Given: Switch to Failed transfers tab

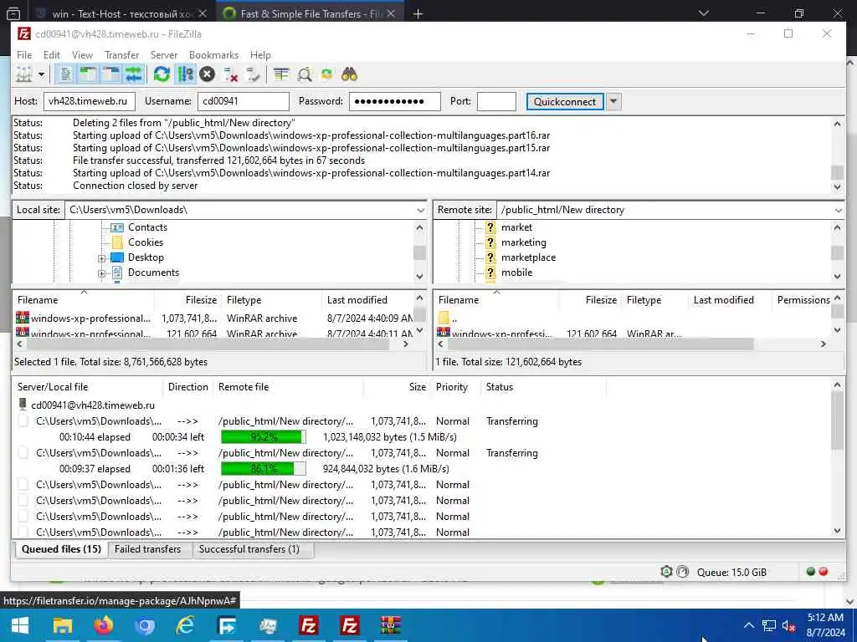Looking at the screenshot, I should [x=147, y=549].
